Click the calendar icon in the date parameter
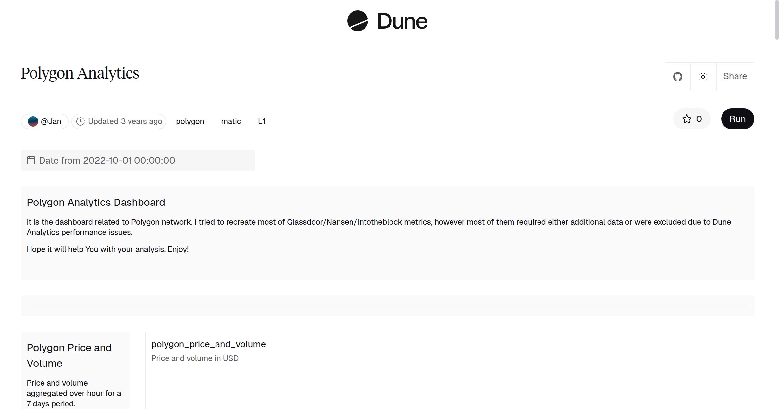 pyautogui.click(x=31, y=160)
